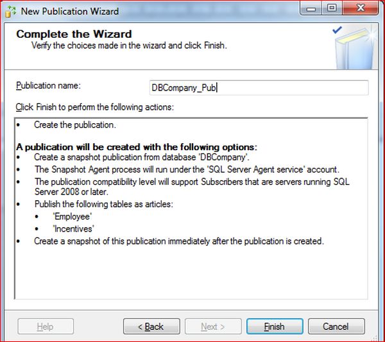Click 'Publish the following tables as articles' line
385x342 pixels.
tap(104, 204)
